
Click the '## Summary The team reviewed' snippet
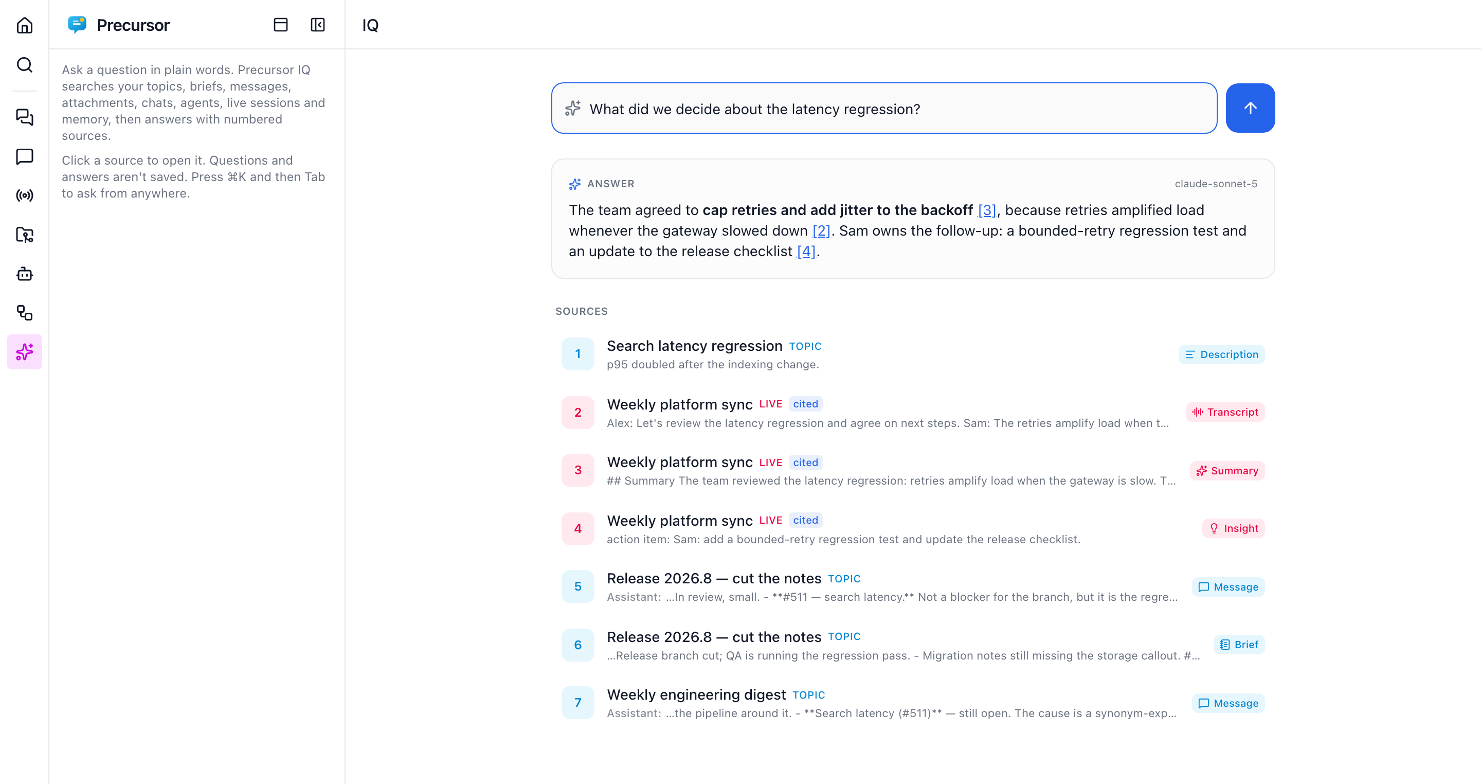click(891, 481)
